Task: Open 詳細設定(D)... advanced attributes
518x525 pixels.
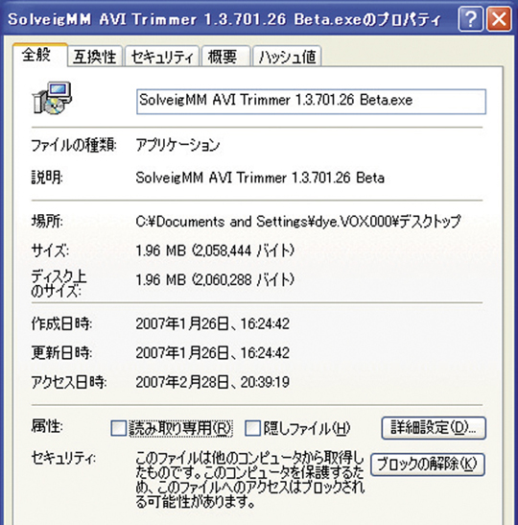Action: tap(434, 428)
